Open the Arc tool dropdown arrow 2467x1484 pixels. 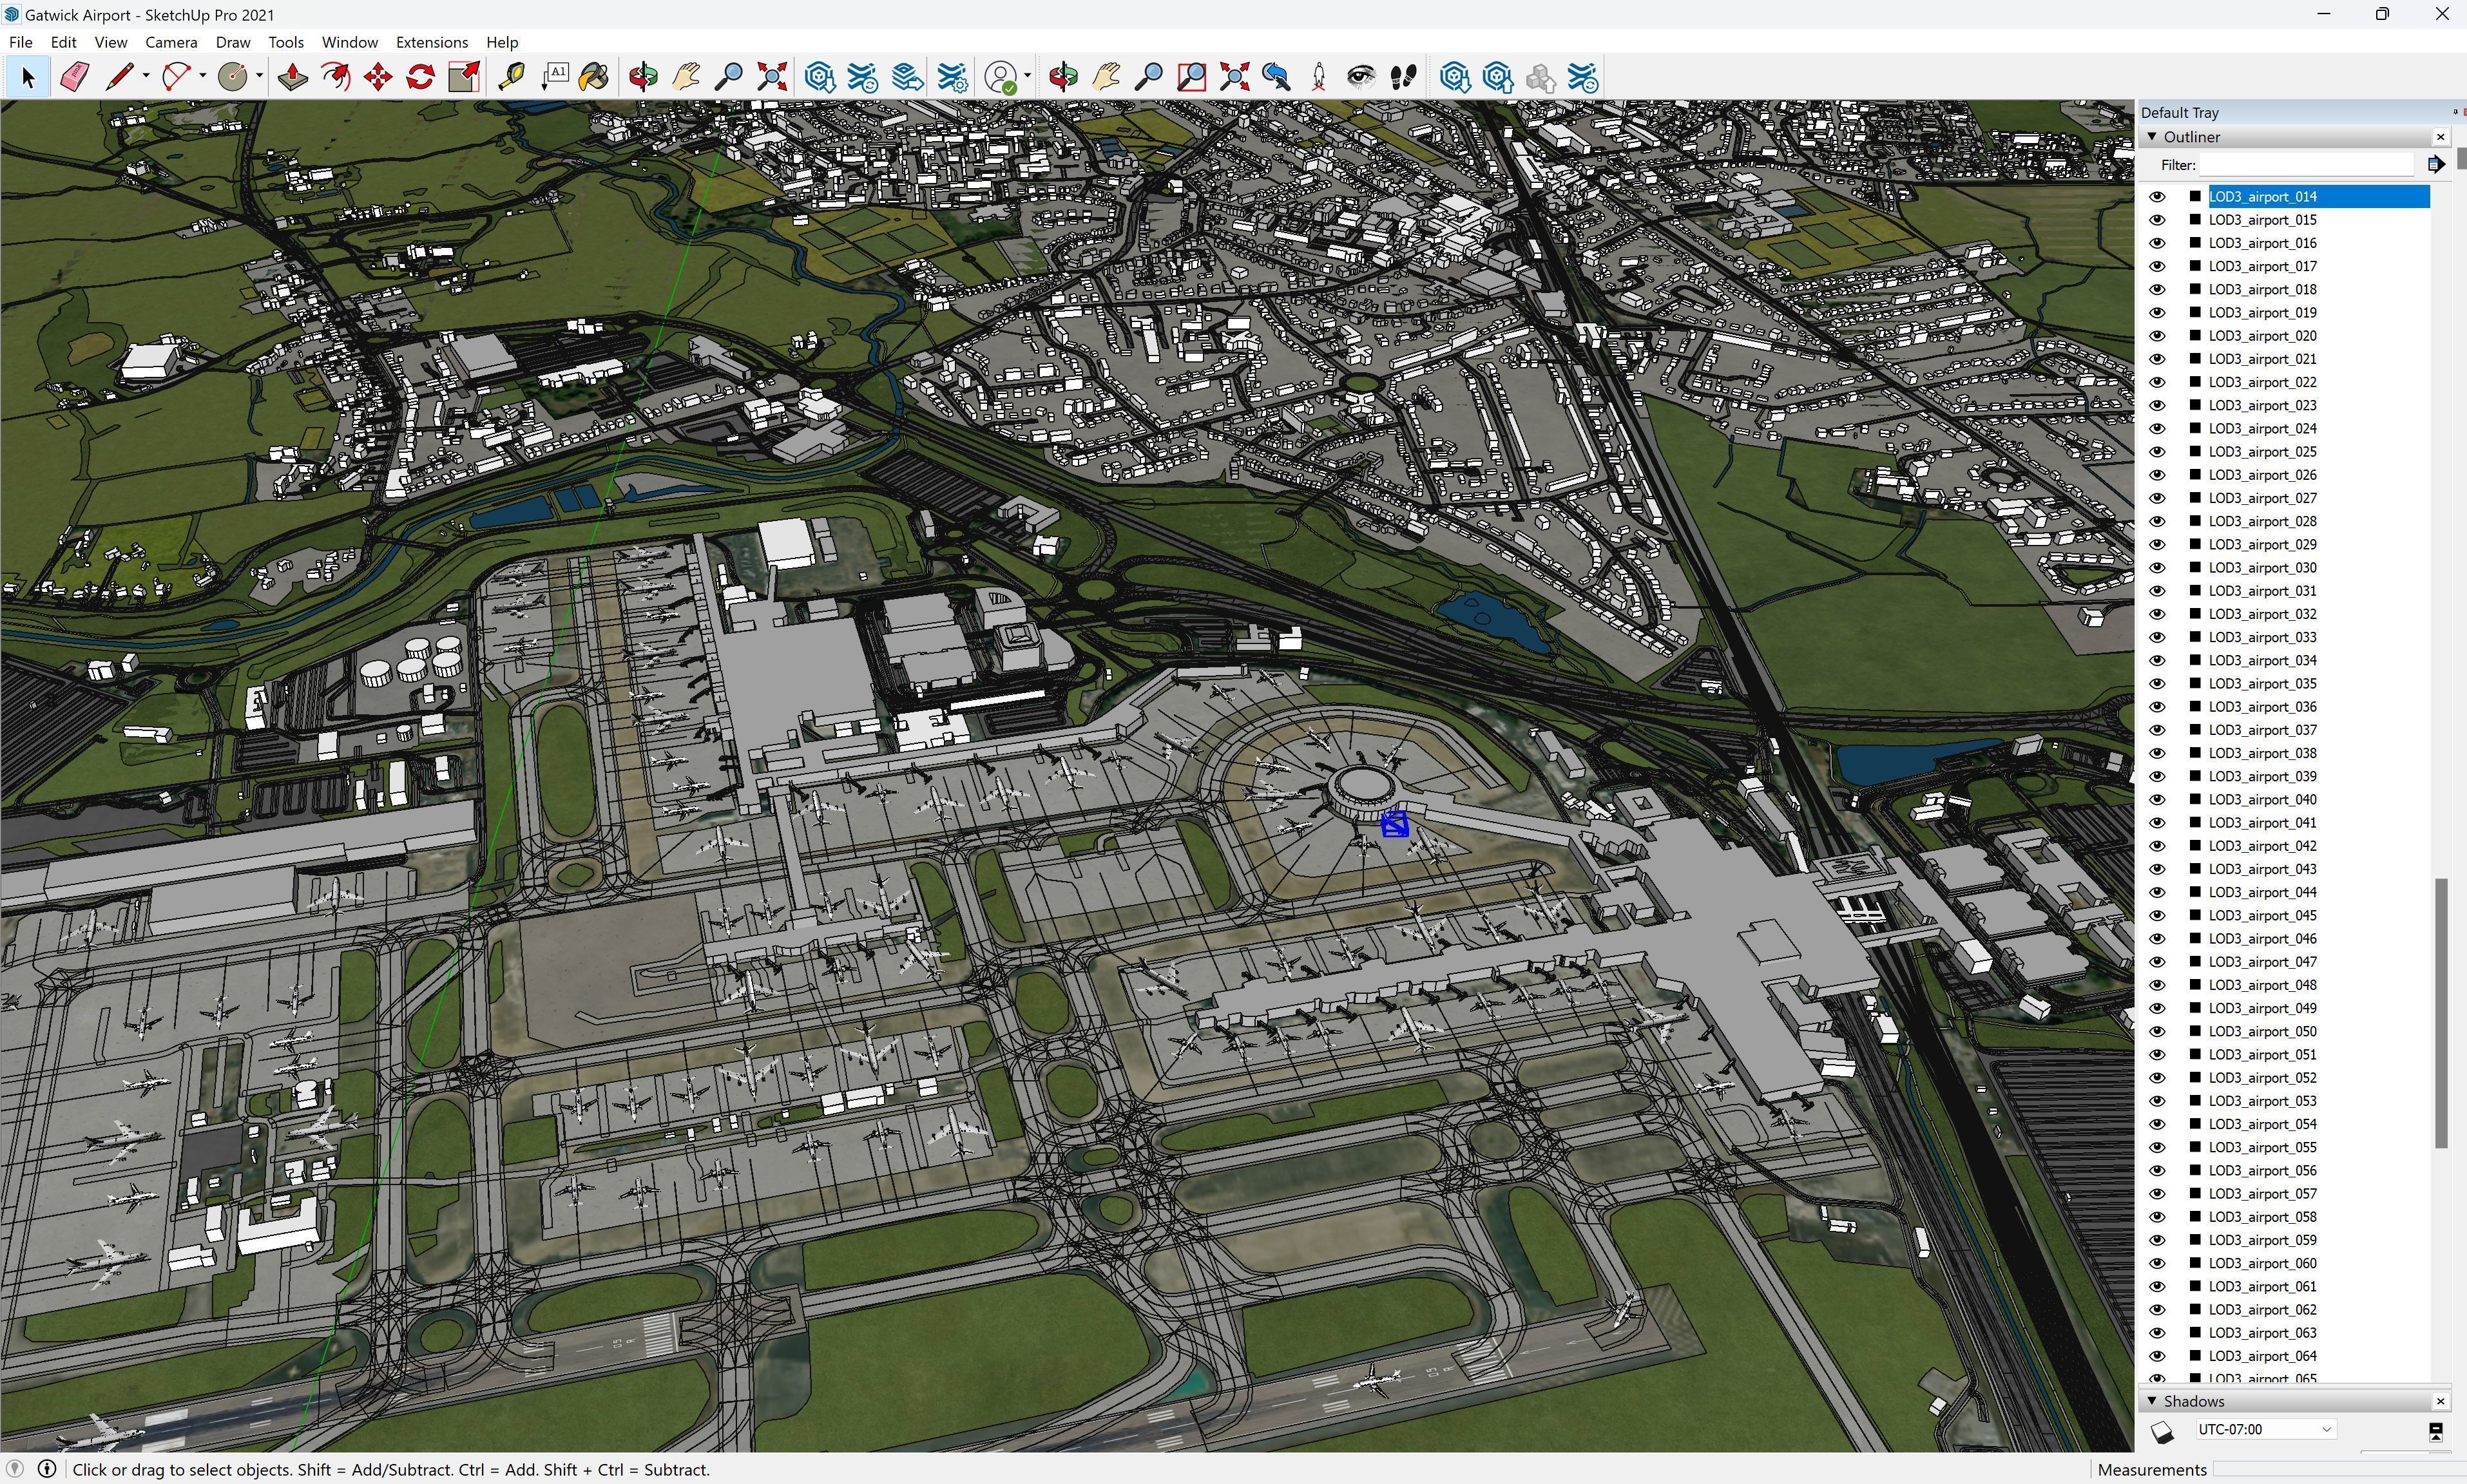[203, 77]
